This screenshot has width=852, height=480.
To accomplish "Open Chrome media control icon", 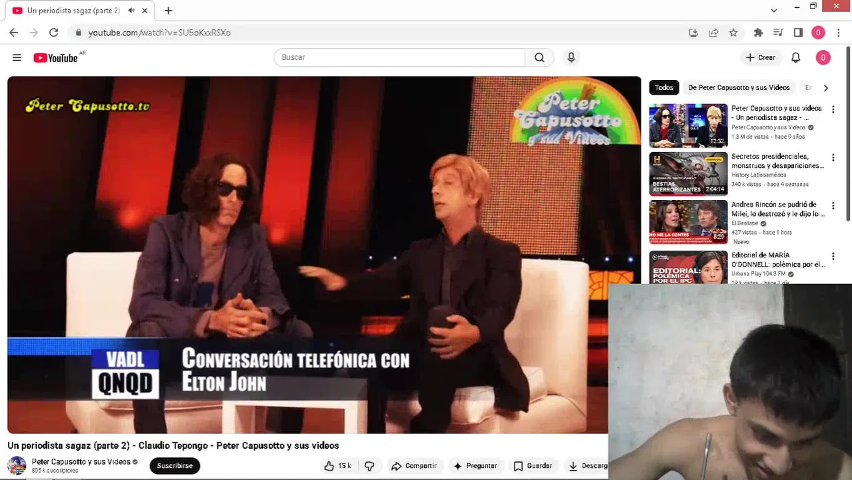I will (778, 32).
